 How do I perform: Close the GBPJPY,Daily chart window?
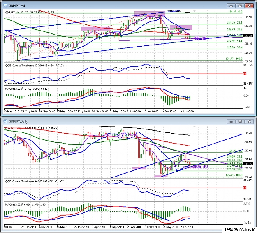(x=249, y=122)
